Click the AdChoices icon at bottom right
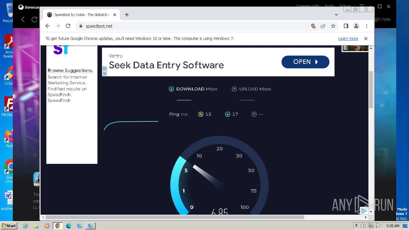 click(364, 211)
